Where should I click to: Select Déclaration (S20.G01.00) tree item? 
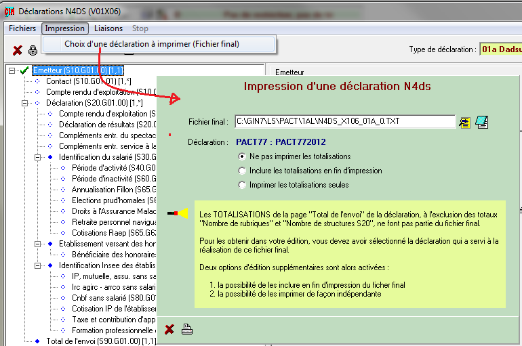[94, 103]
